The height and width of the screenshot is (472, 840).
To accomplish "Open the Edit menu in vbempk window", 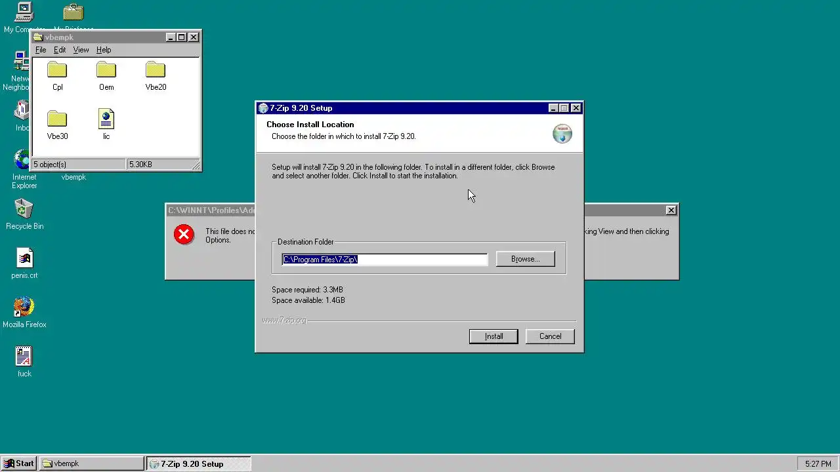I will 60,50.
